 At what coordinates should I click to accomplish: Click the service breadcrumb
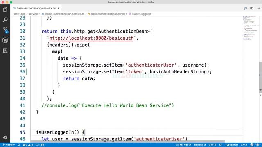pyautogui.click(x=33, y=14)
